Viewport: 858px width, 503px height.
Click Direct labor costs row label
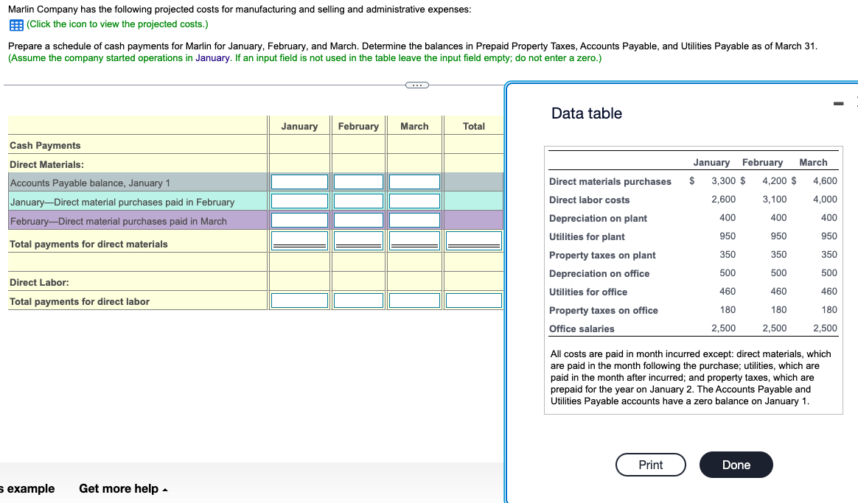[x=590, y=200]
